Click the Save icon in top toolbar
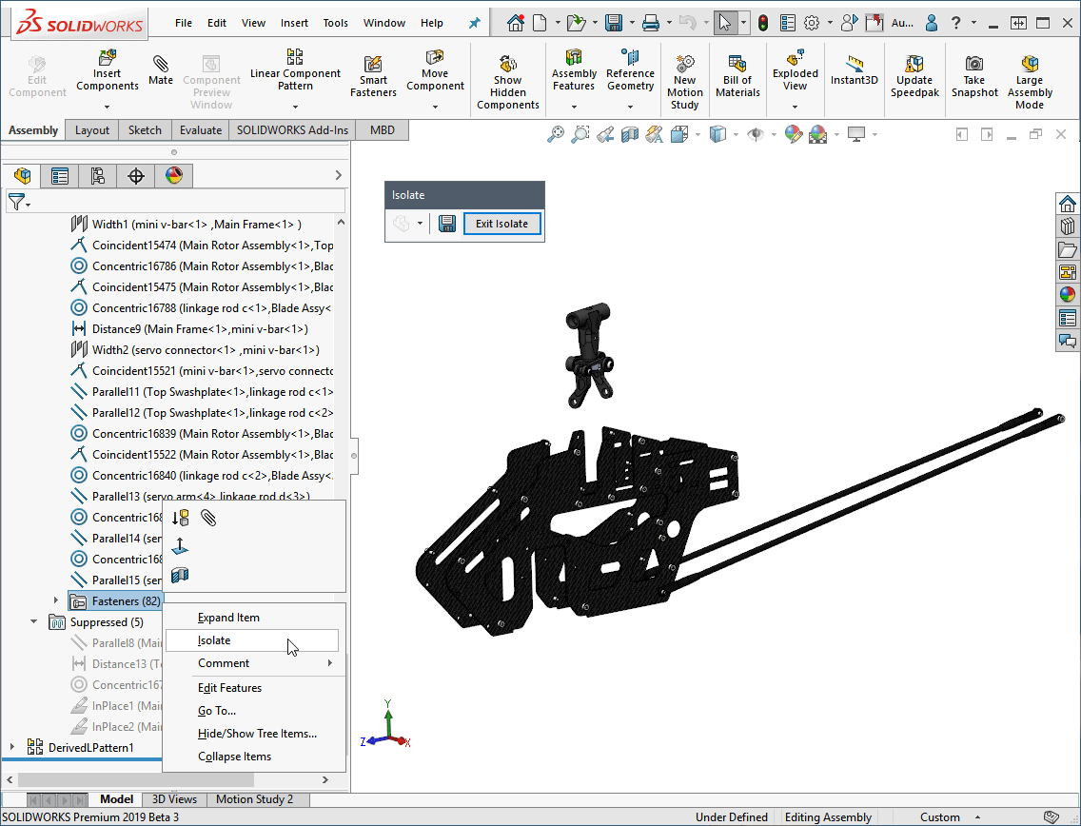Viewport: 1081px width, 826px height. [614, 23]
